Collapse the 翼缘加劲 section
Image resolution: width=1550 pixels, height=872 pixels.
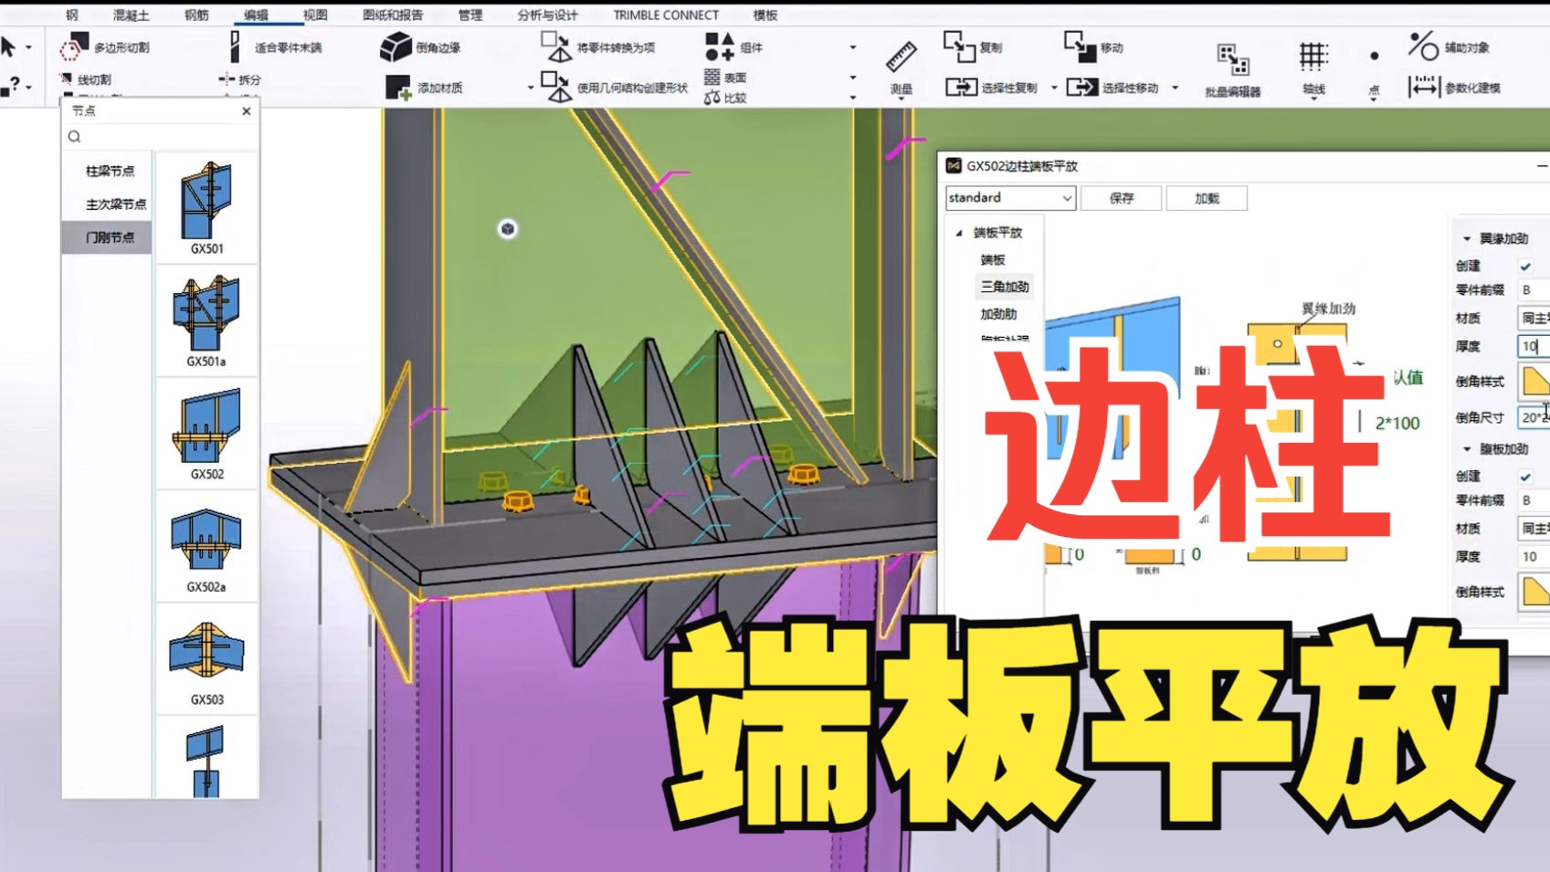point(1467,238)
